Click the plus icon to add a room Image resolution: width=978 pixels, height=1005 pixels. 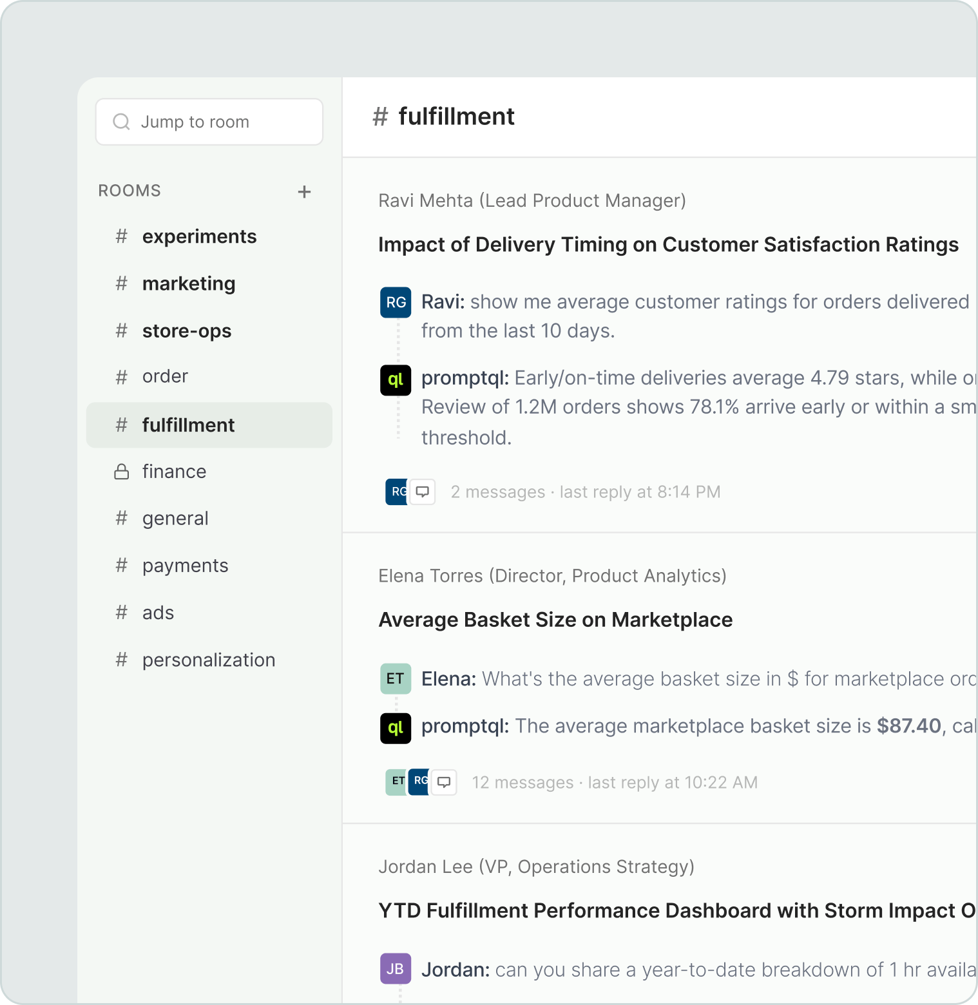[x=304, y=191]
